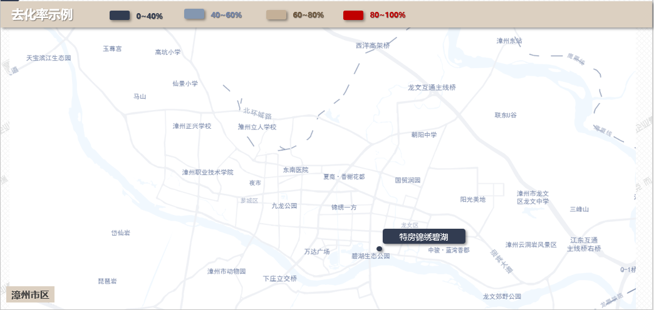Click 漳州职业技术学院 map label

pos(207,172)
